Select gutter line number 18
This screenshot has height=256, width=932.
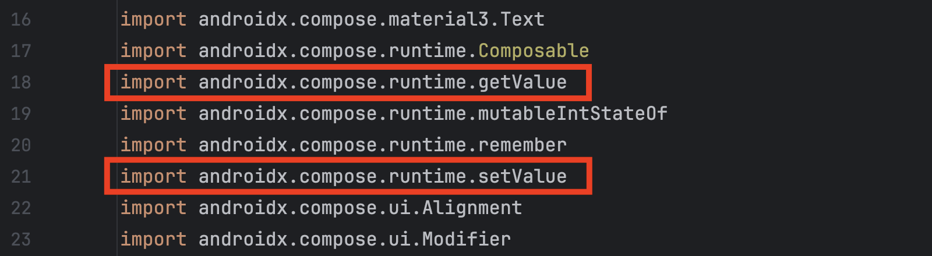(21, 83)
